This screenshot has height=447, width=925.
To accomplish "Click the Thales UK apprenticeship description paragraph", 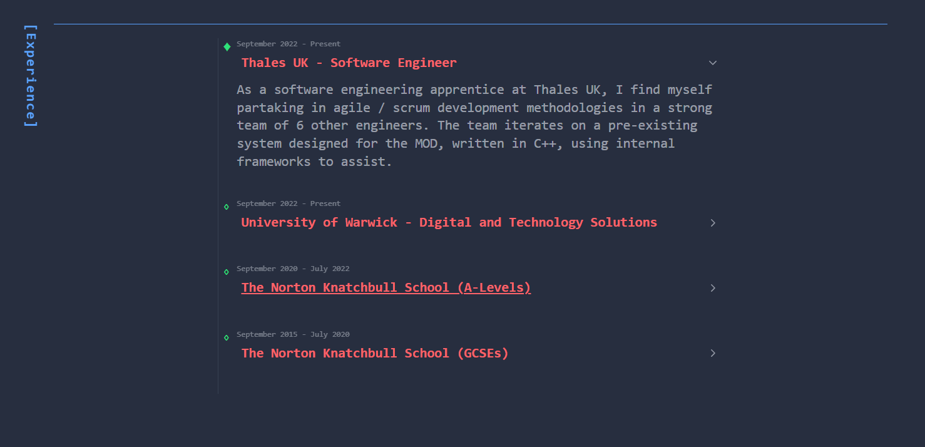I will [x=474, y=125].
